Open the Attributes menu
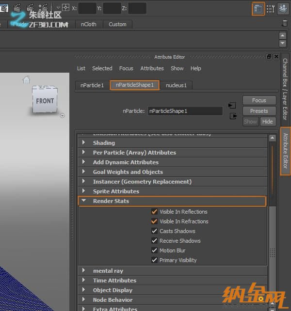 click(x=152, y=68)
